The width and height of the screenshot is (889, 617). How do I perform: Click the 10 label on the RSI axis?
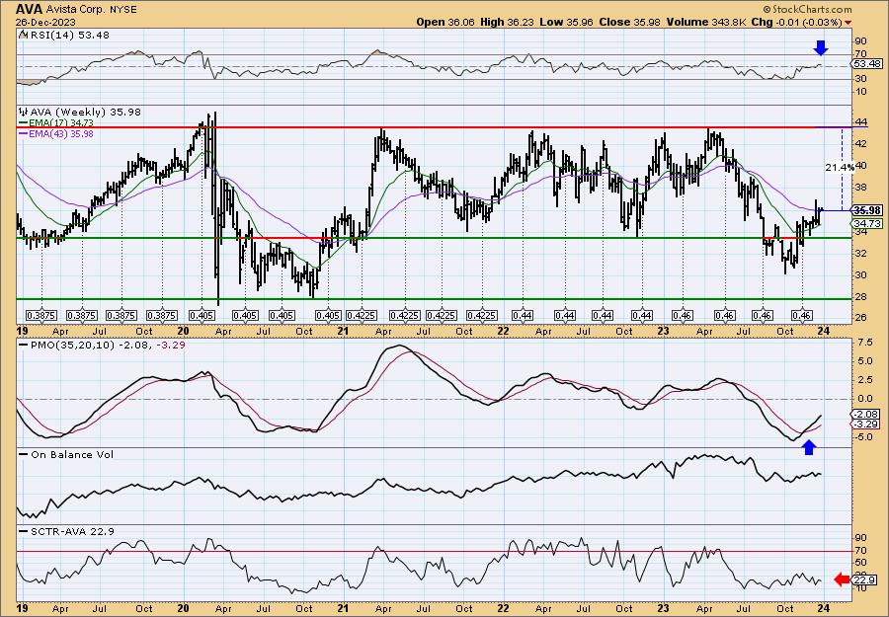[x=860, y=91]
